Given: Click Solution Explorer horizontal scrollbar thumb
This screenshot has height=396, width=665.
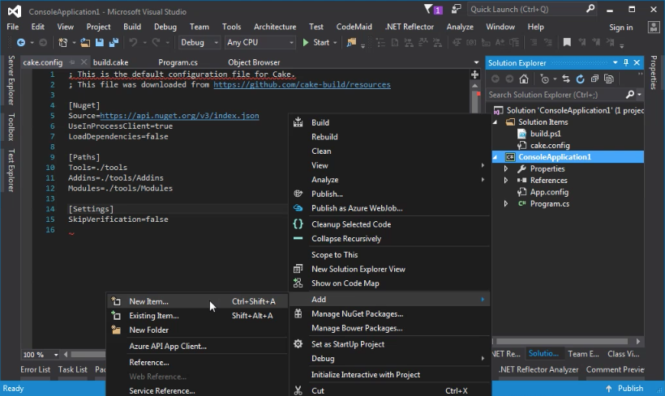Looking at the screenshot, I should 562,342.
